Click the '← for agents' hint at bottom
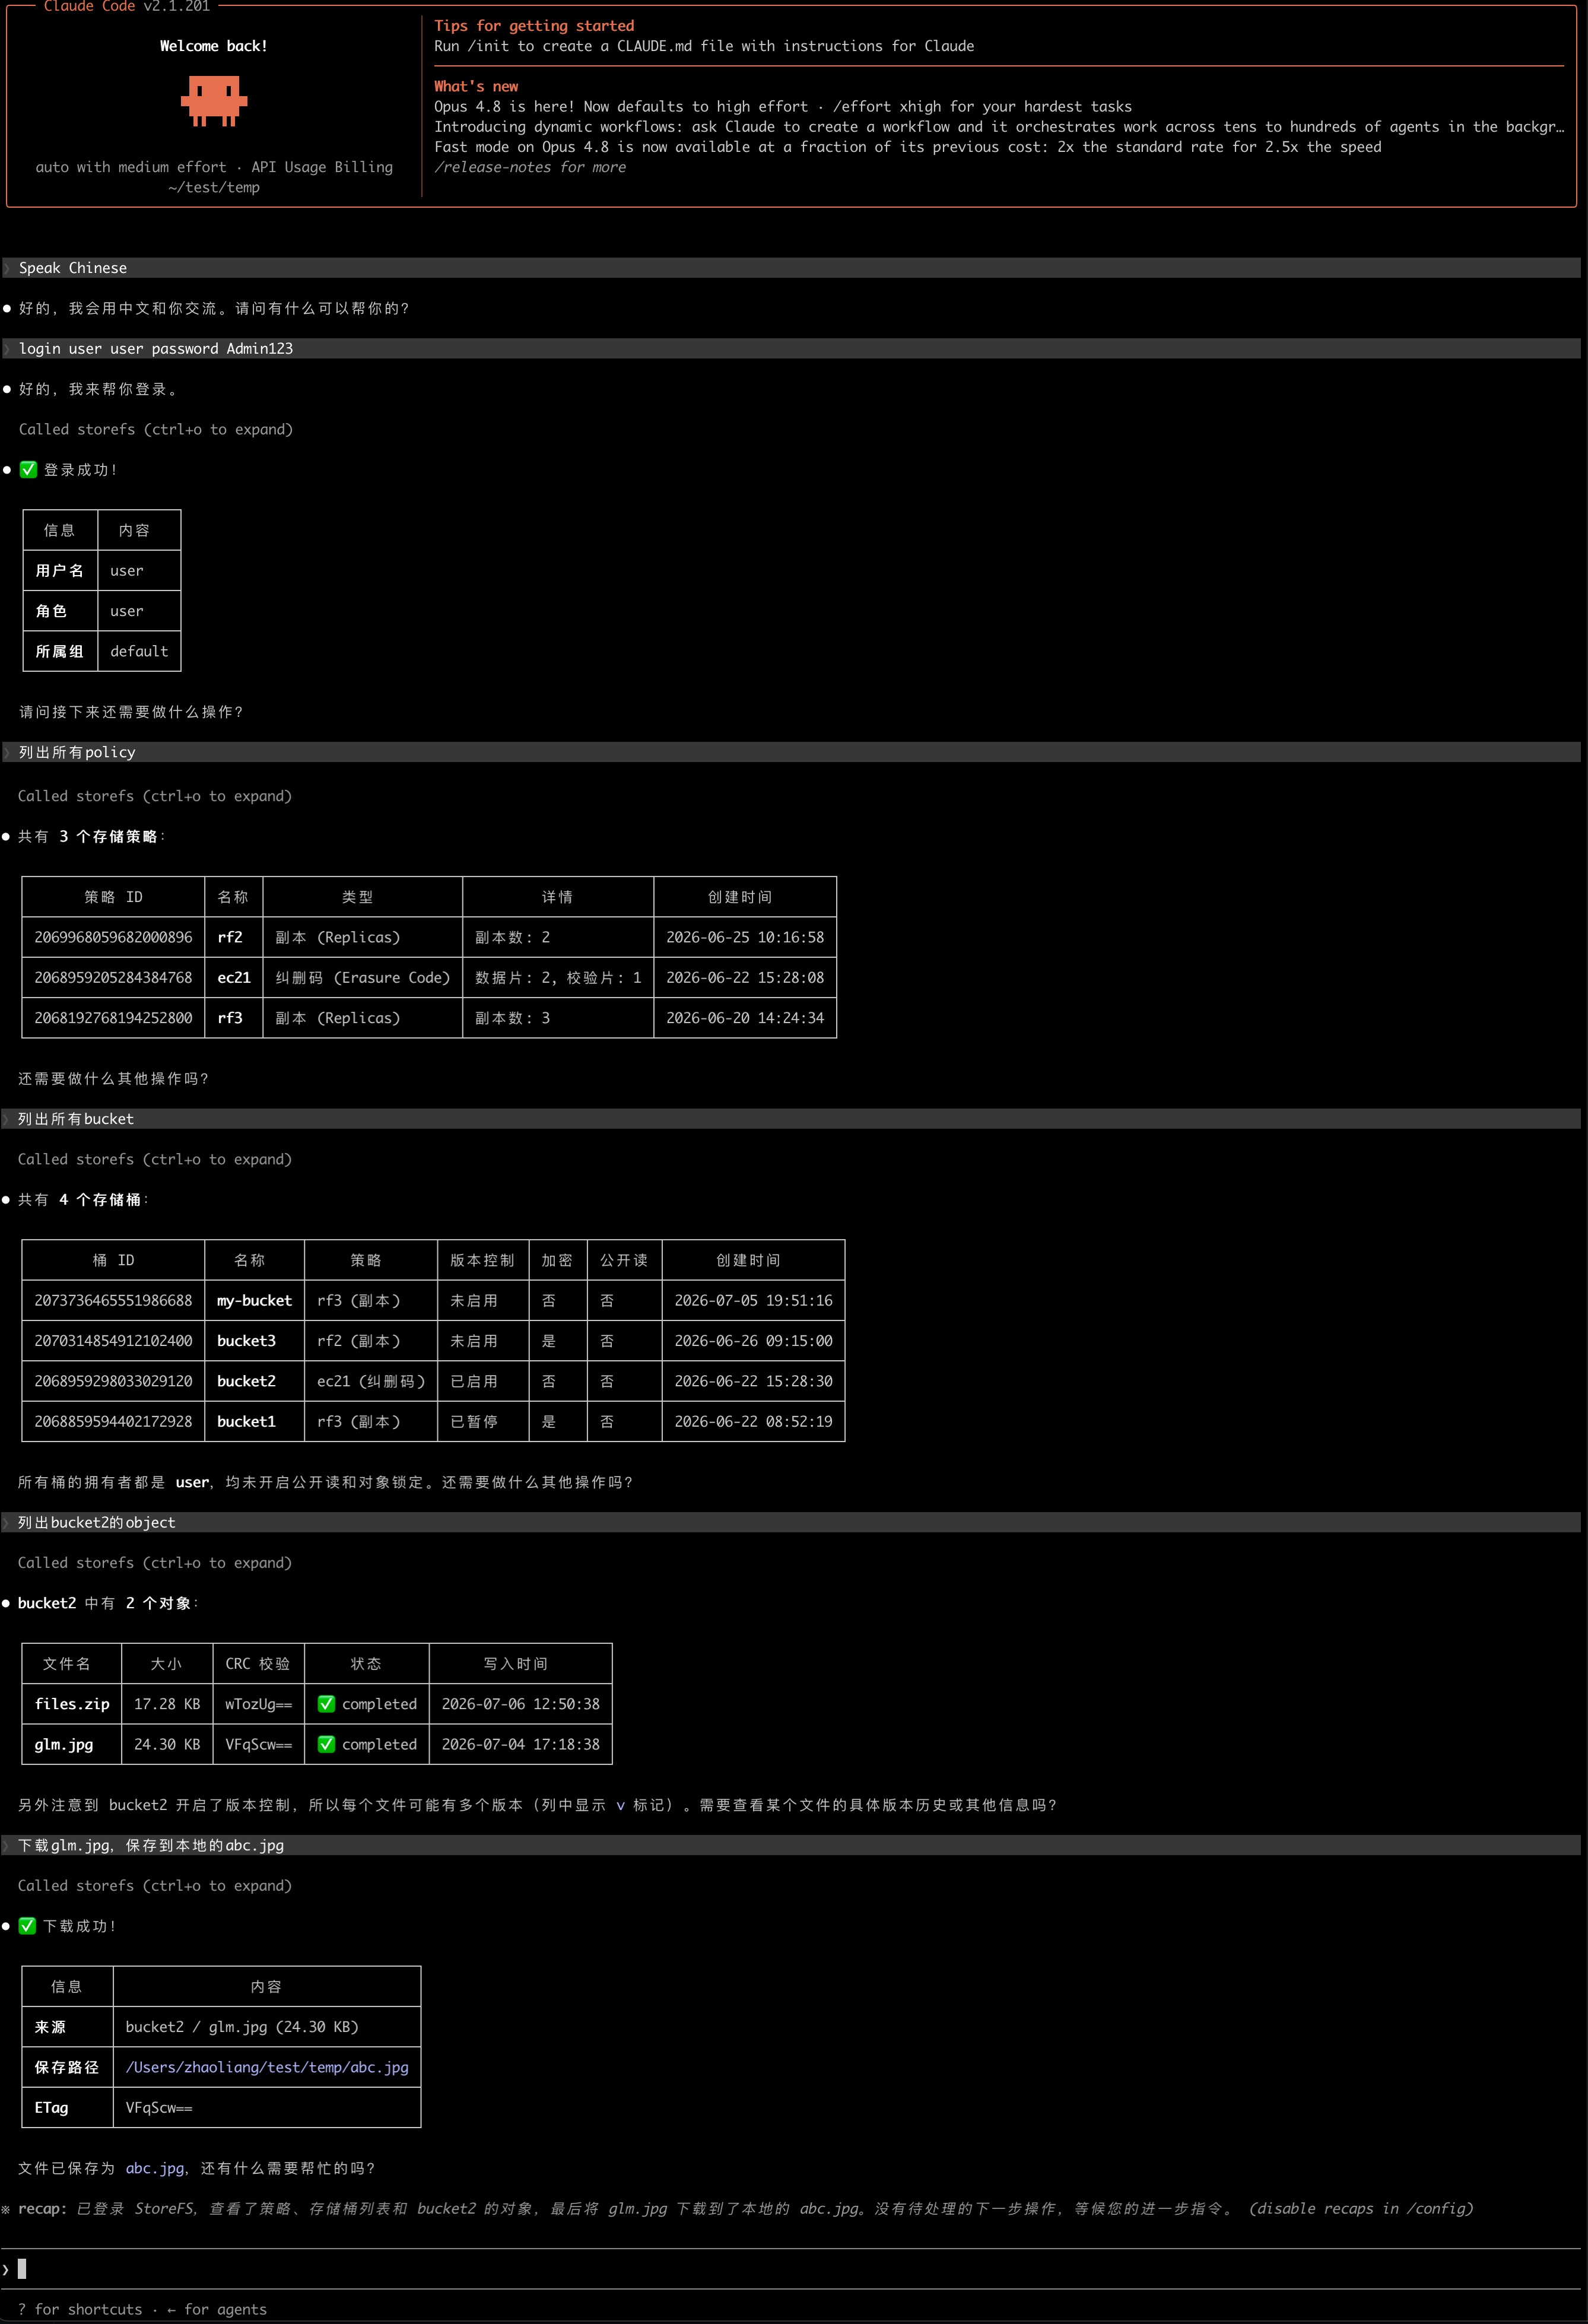Image resolution: width=1588 pixels, height=2324 pixels. pyautogui.click(x=217, y=2309)
